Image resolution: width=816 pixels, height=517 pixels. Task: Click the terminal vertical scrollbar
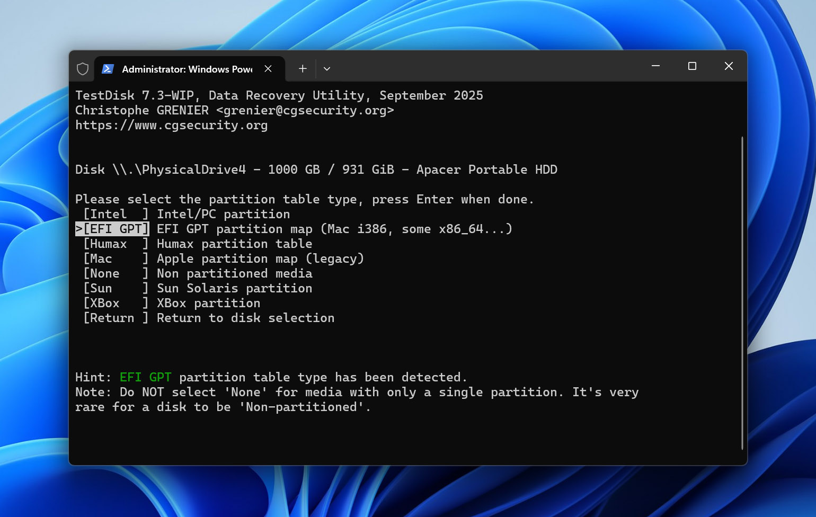742,293
